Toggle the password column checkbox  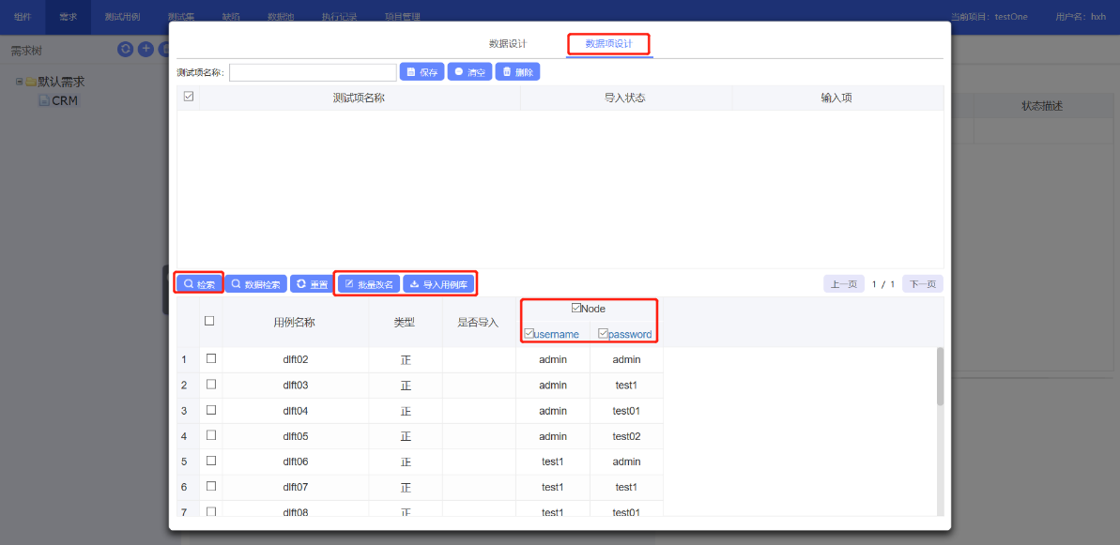604,333
